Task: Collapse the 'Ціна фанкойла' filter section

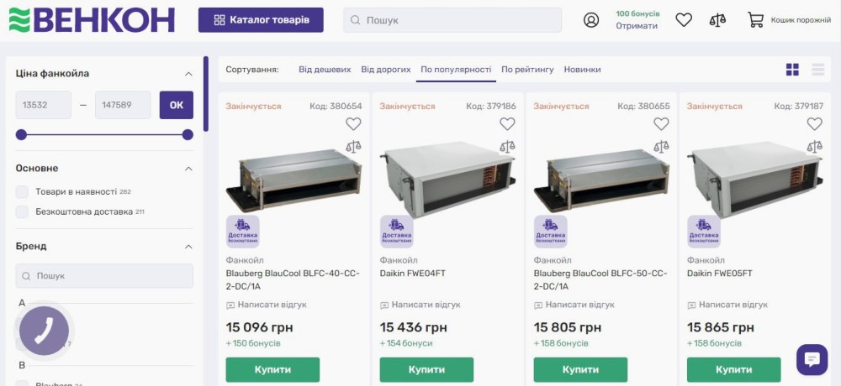Action: [x=188, y=74]
